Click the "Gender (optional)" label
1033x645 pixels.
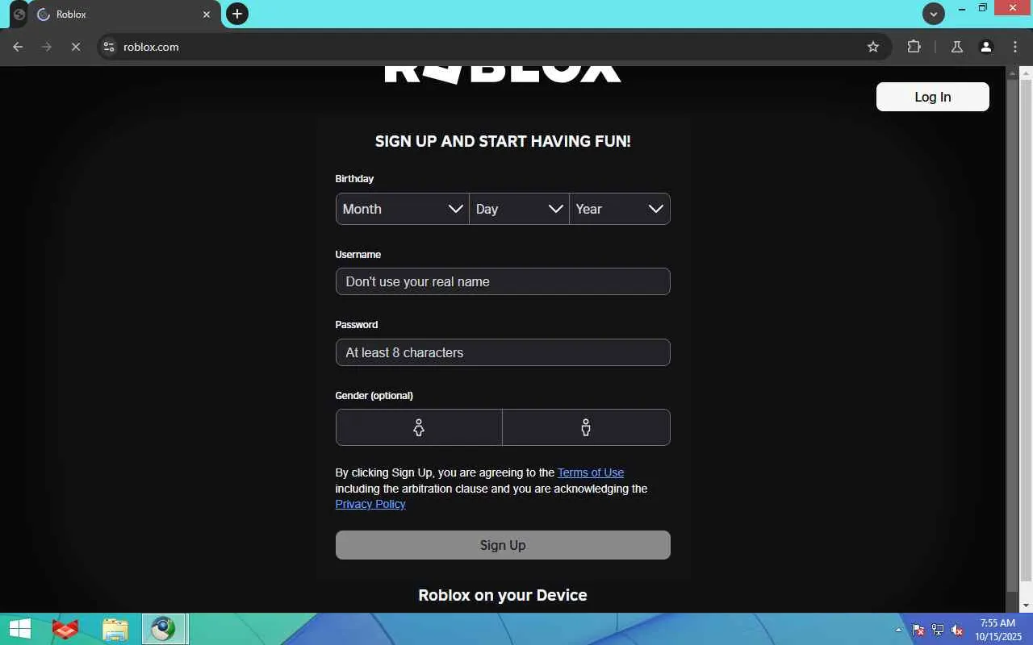pos(374,396)
